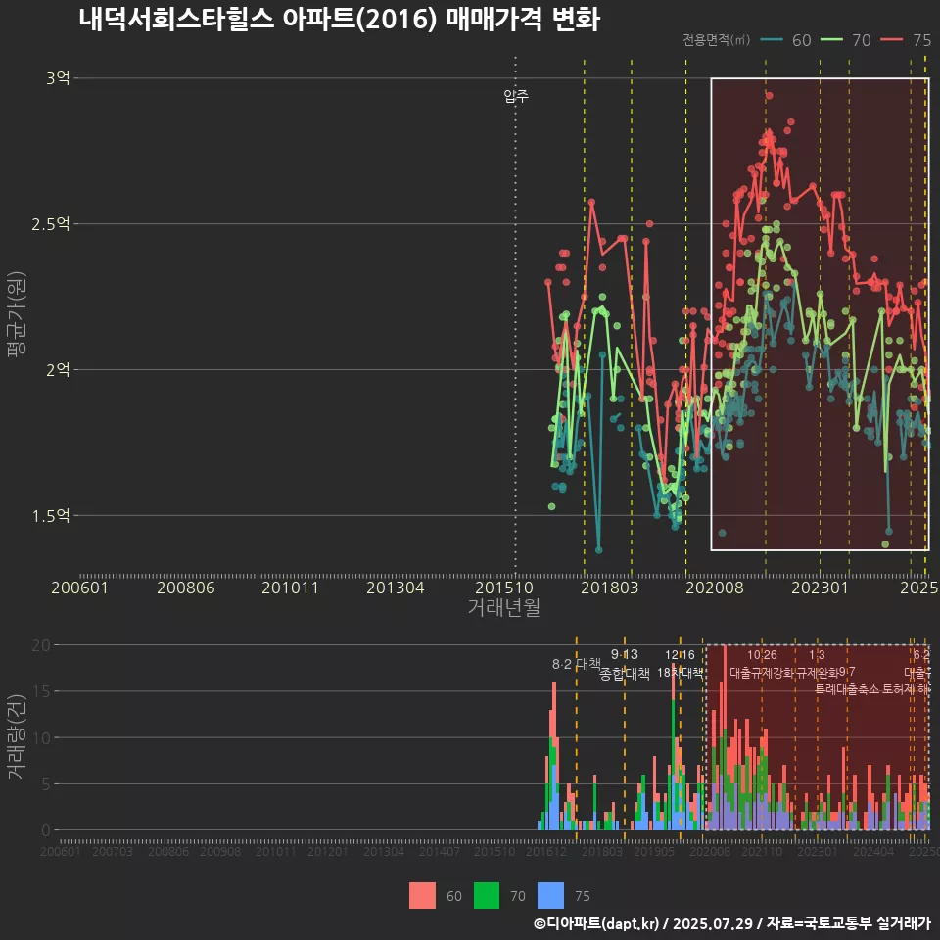The height and width of the screenshot is (940, 940).
Task: Click '202008' on the price chart x-axis
Action: [715, 587]
